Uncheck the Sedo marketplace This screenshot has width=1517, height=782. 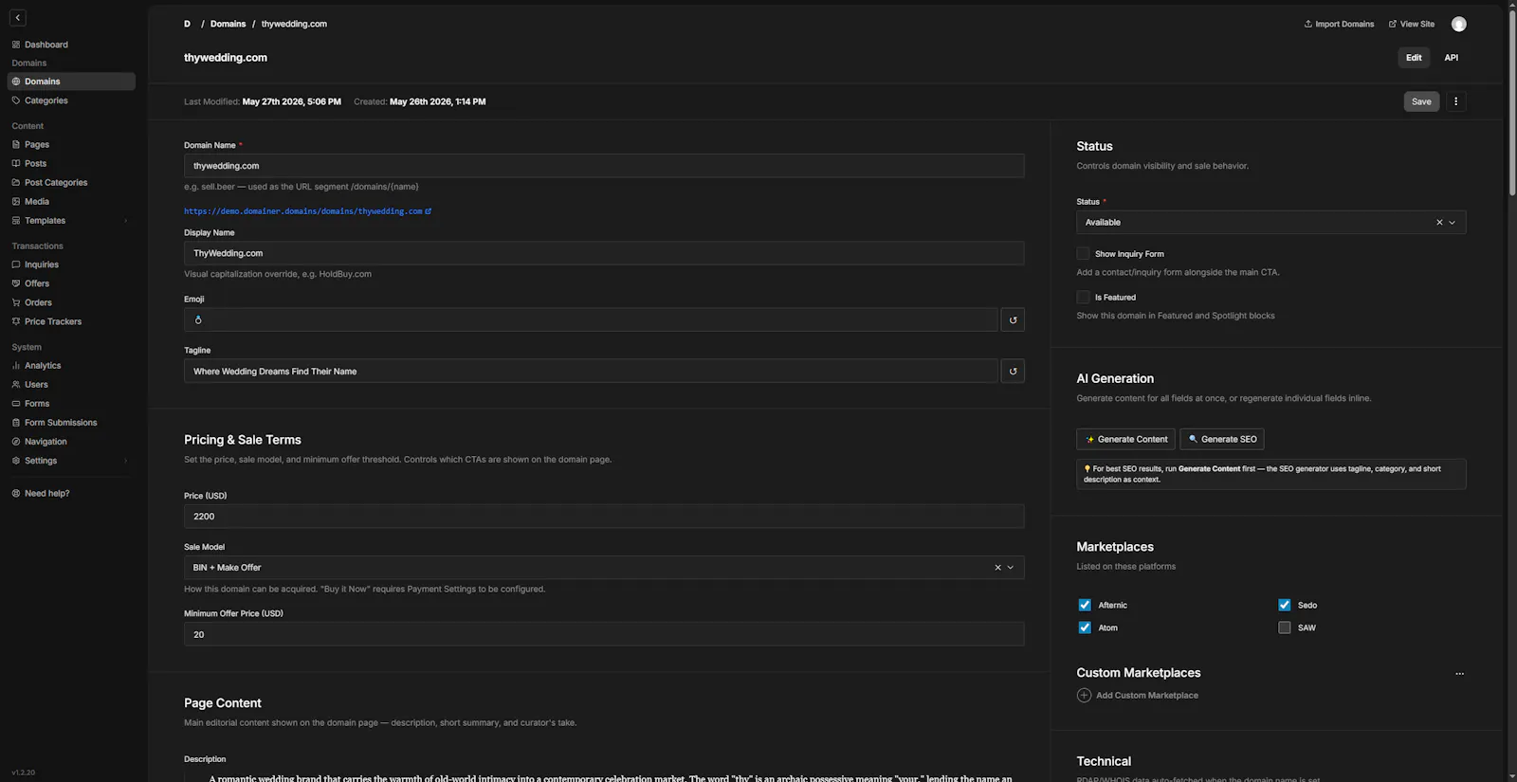point(1285,605)
